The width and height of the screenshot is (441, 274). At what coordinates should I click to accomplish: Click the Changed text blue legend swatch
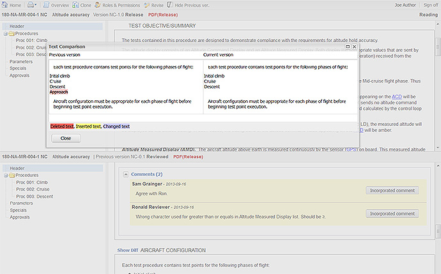(116, 126)
